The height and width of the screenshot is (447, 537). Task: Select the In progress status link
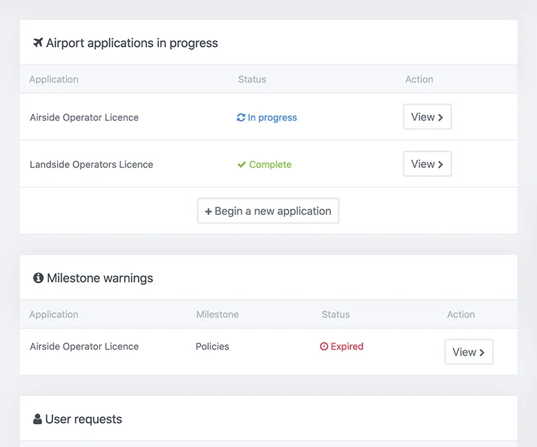(273, 117)
